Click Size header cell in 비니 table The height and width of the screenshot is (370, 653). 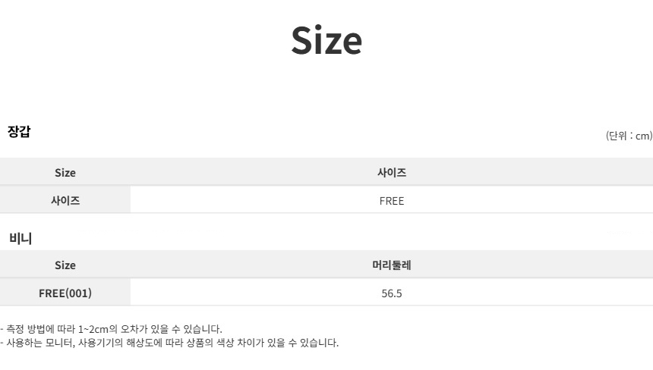click(x=65, y=265)
